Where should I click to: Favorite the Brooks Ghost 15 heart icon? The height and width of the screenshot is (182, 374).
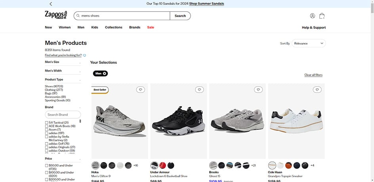[258, 89]
